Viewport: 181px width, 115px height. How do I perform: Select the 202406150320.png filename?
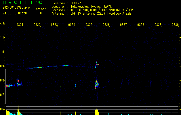pos(16,8)
